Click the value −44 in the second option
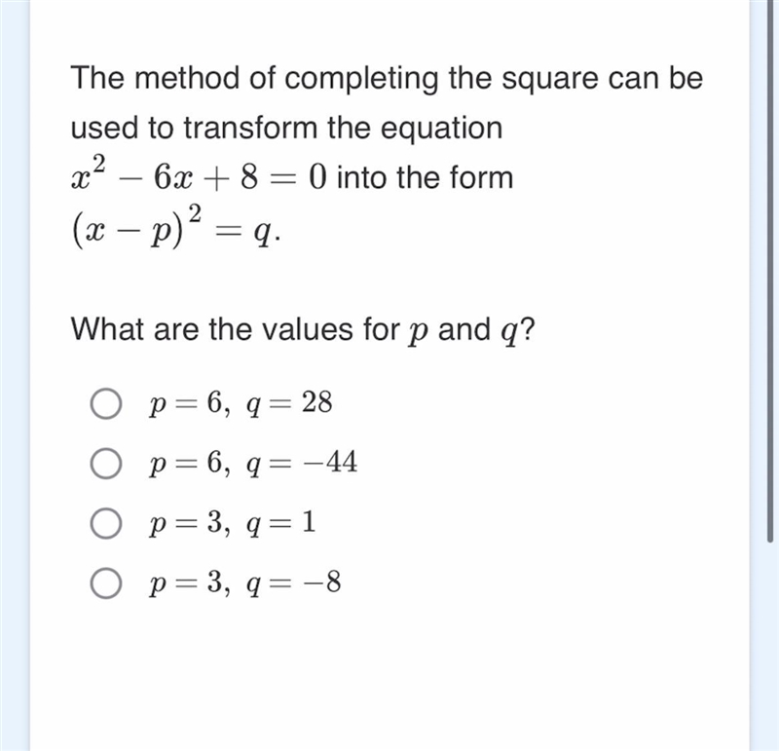Screen dimensions: 779x751 click(331, 462)
